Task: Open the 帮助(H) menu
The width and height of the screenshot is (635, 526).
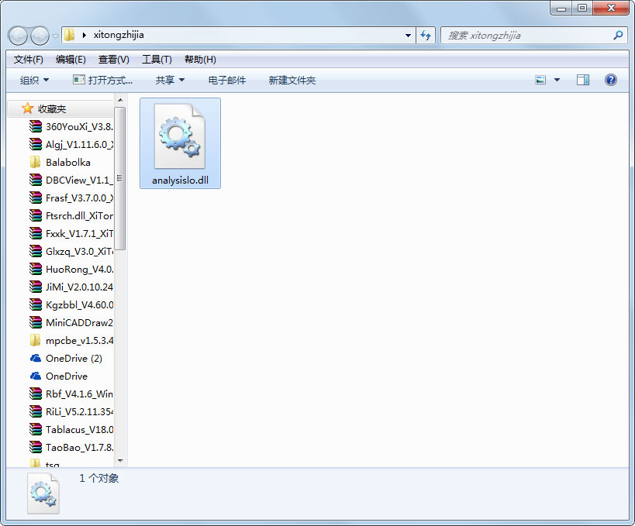Action: tap(200, 60)
